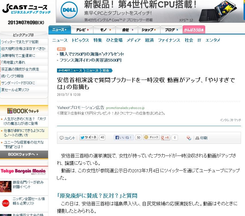Open ひと登場 section link
The image size is (245, 216).
click(x=114, y=40)
